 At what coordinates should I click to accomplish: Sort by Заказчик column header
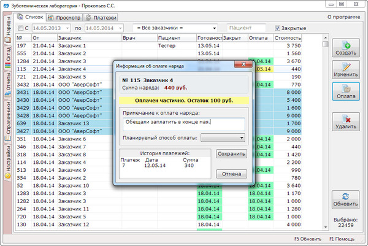(x=90, y=38)
